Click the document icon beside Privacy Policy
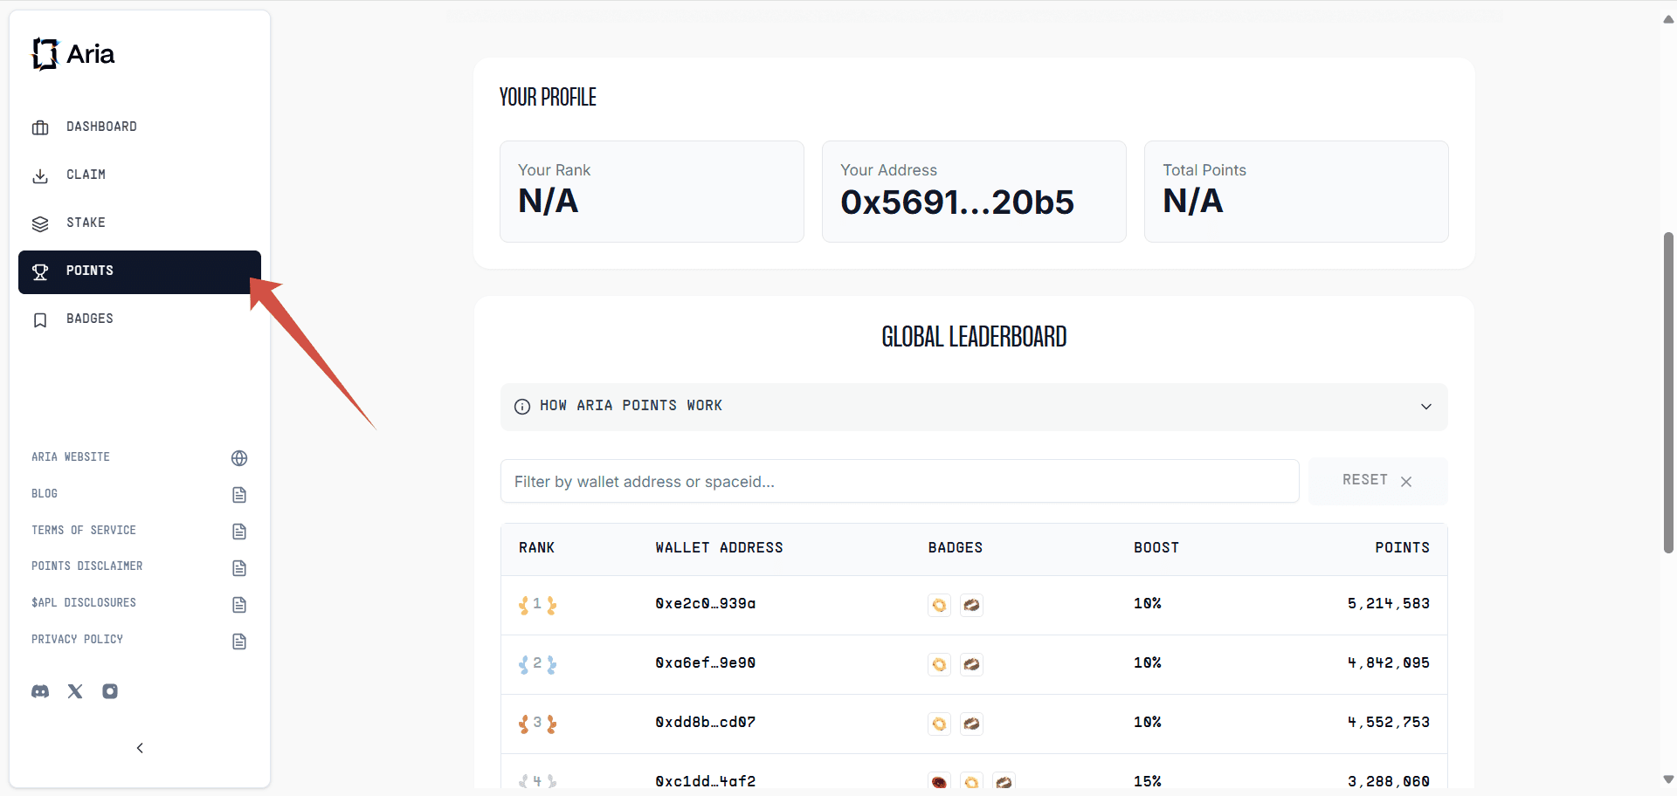Viewport: 1677px width, 796px height. pyautogui.click(x=239, y=642)
